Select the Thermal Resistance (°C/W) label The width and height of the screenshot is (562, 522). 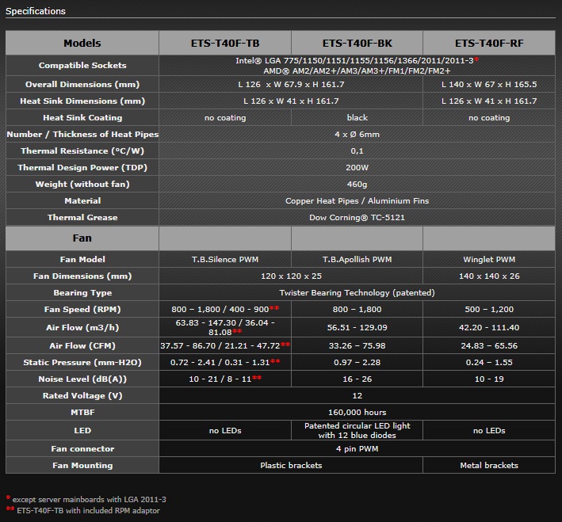click(x=82, y=151)
